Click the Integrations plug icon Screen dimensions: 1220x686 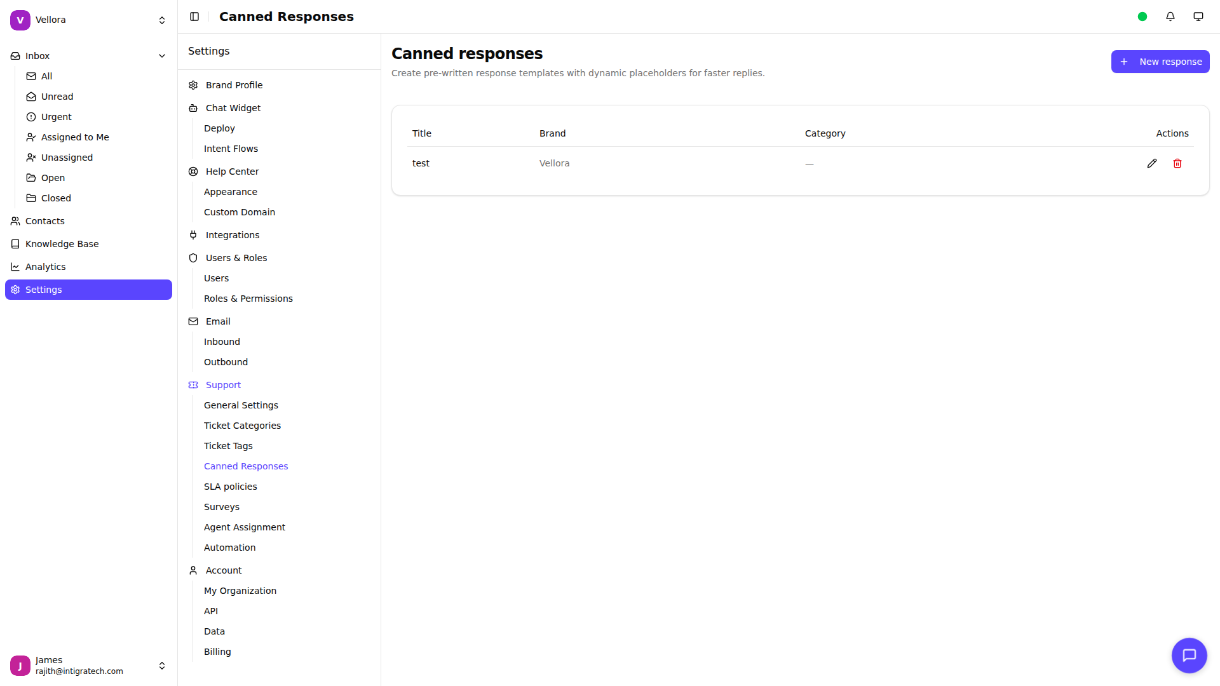click(x=193, y=235)
